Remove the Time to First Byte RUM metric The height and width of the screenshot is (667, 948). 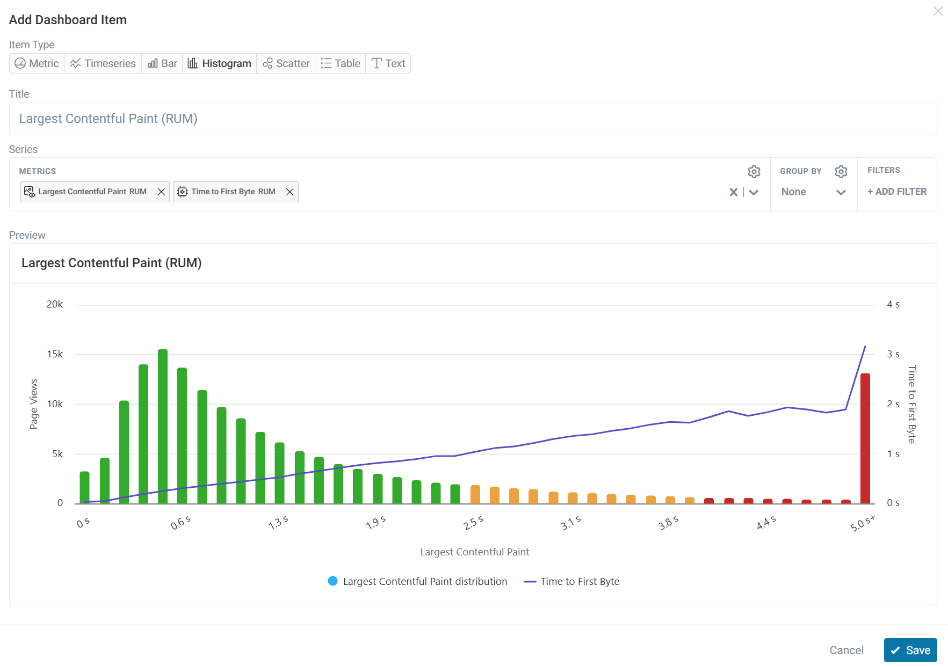tap(290, 192)
